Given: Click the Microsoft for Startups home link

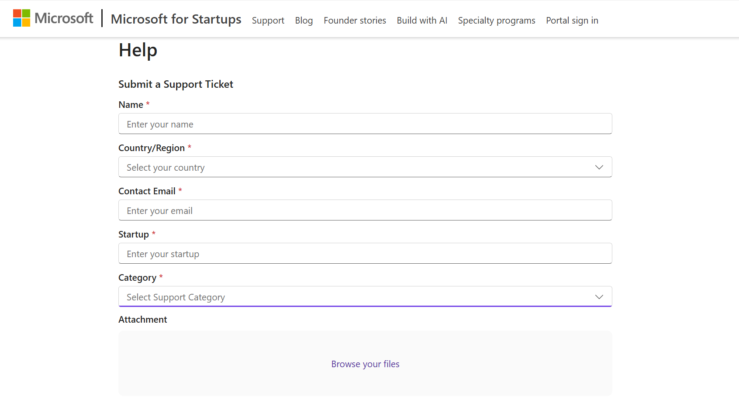Looking at the screenshot, I should click(x=176, y=19).
